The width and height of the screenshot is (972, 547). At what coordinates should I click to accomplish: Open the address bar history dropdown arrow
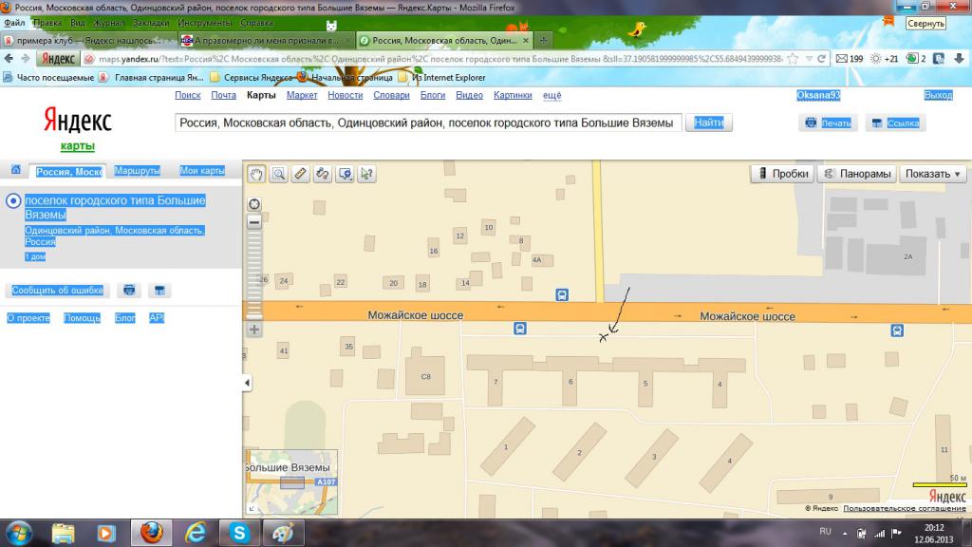click(x=809, y=59)
